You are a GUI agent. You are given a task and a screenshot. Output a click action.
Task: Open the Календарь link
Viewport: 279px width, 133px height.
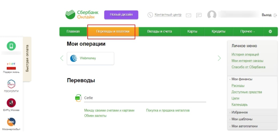tap(239, 105)
